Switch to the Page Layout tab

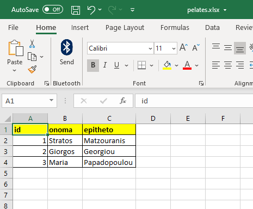tap(125, 28)
